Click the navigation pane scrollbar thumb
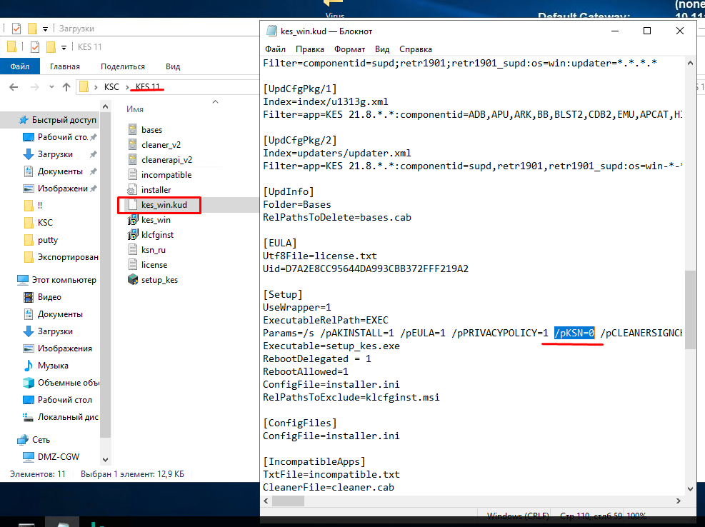The image size is (705, 527). (105, 276)
